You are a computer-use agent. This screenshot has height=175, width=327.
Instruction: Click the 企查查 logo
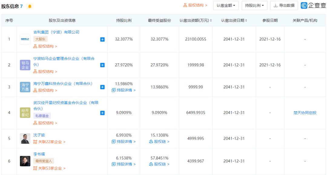[313, 5]
